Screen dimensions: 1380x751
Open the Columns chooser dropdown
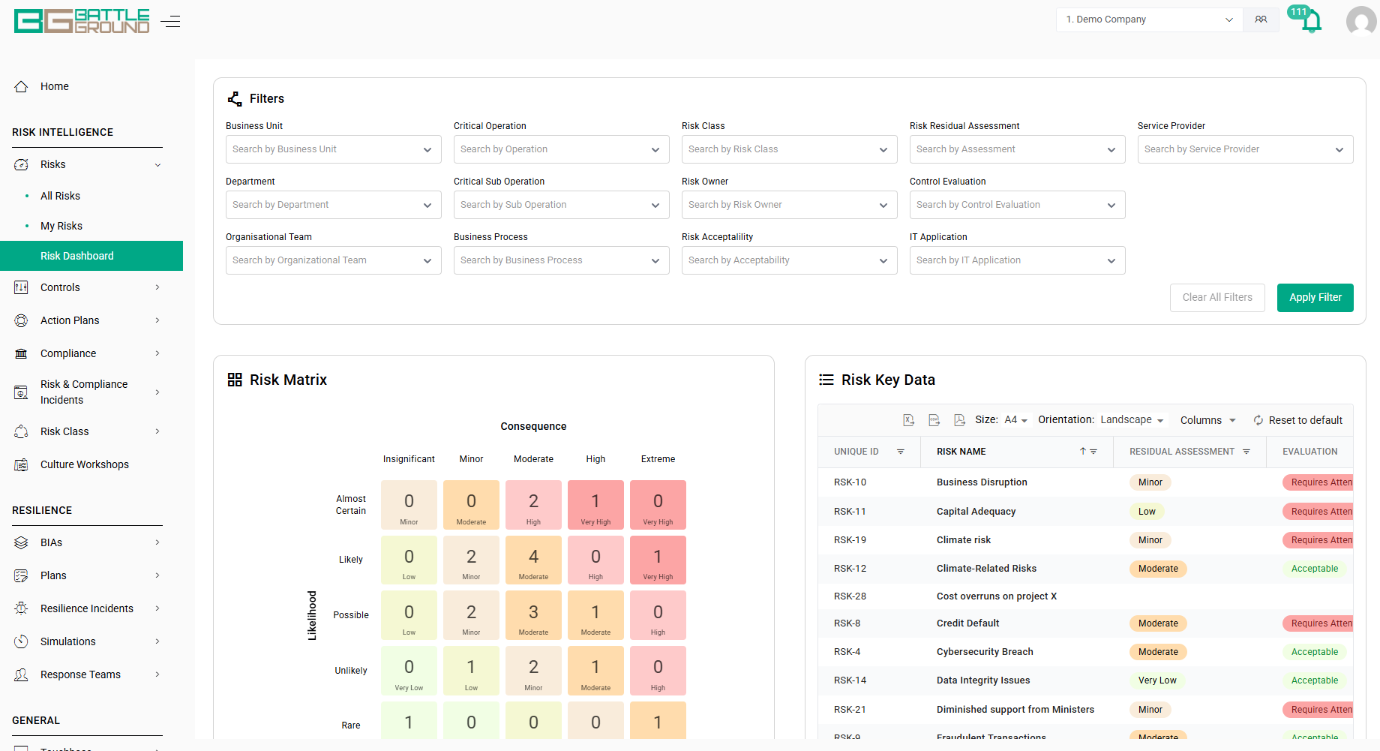(x=1208, y=420)
